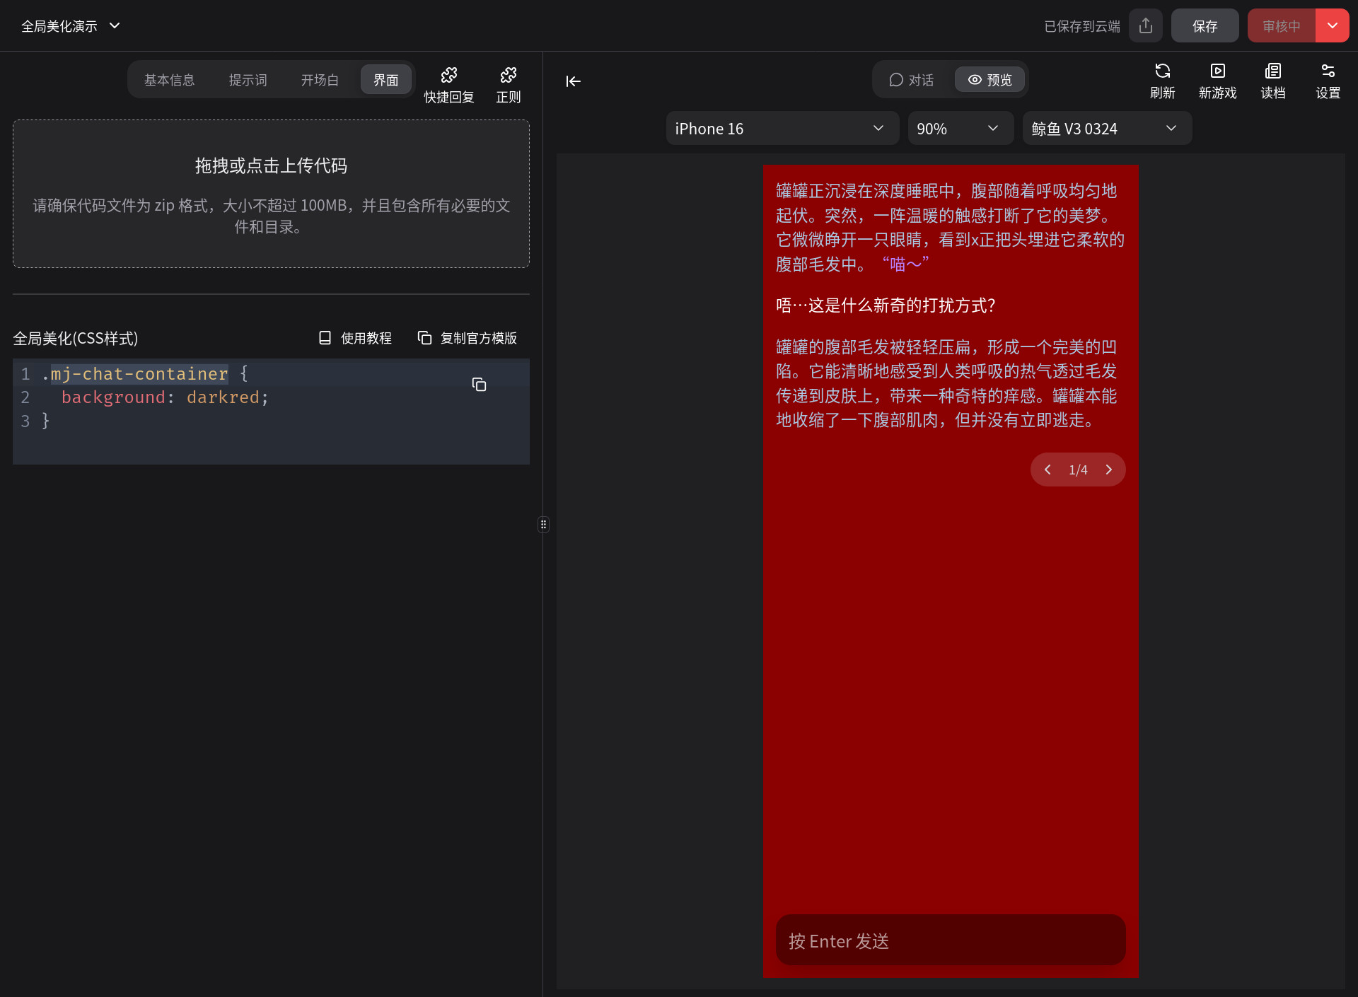Open the 使用教程 tutorial link
The image size is (1358, 997).
click(x=355, y=338)
